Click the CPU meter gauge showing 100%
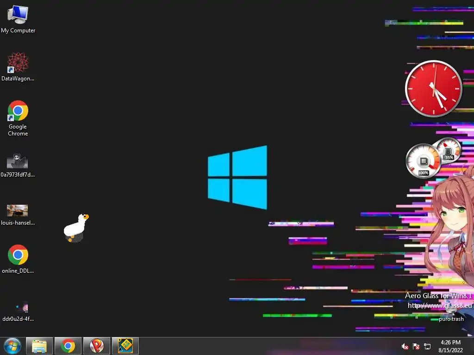 (423, 161)
